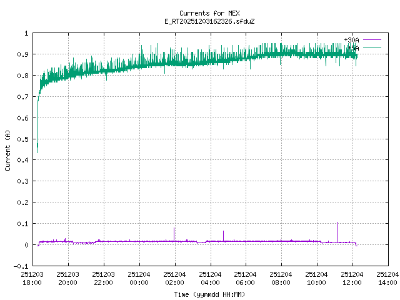Click the +5A legend label
Screen dimensions: 400x300
pyautogui.click(x=353, y=47)
